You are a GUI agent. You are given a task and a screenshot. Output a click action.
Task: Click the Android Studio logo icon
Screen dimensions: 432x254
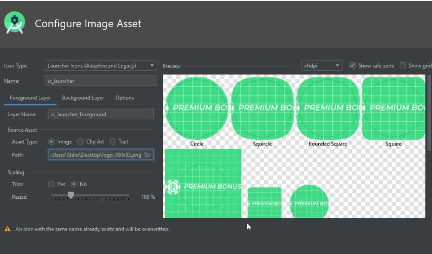point(15,23)
